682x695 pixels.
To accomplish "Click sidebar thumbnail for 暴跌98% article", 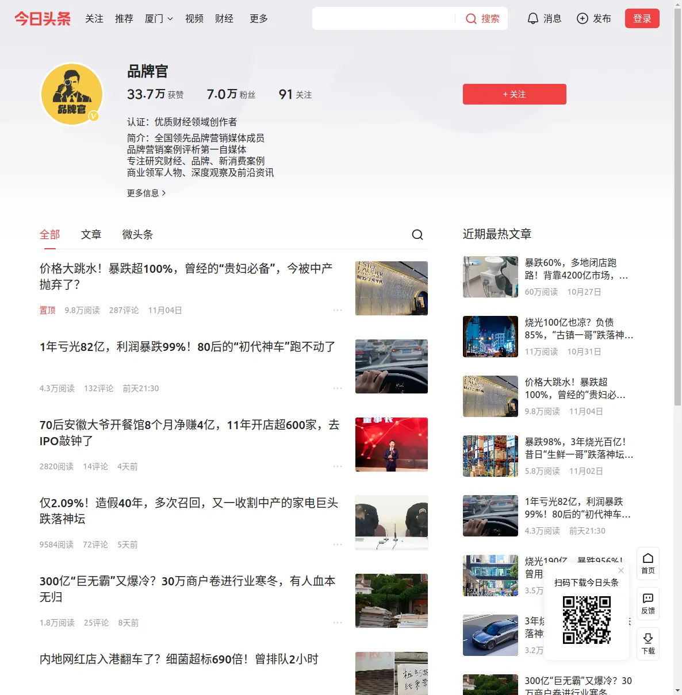I will [491, 456].
